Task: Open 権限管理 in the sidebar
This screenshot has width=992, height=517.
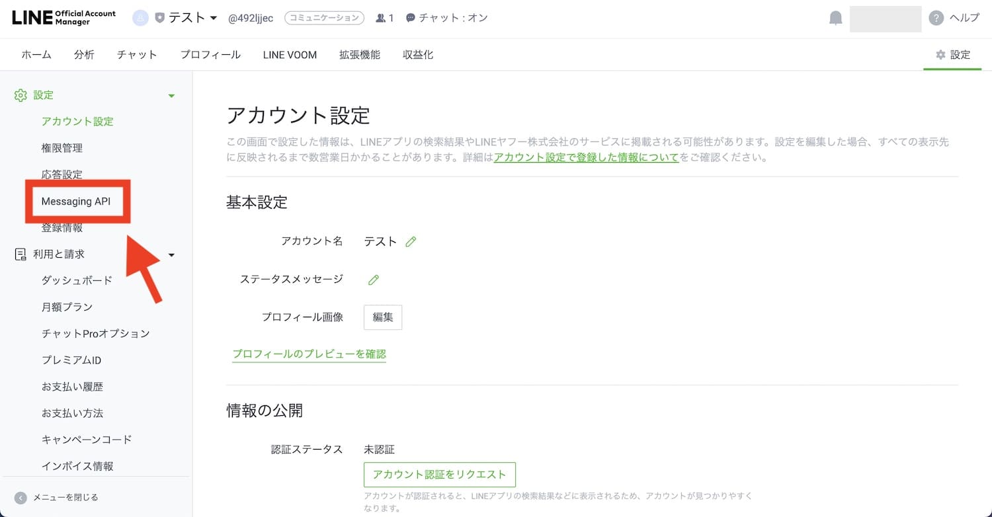Action: coord(62,148)
